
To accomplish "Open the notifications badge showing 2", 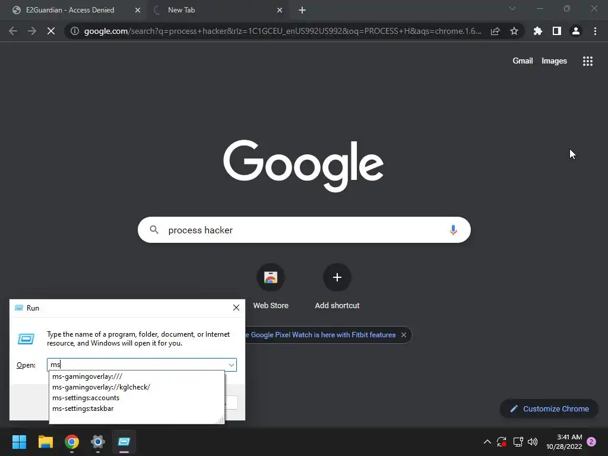I will (592, 442).
